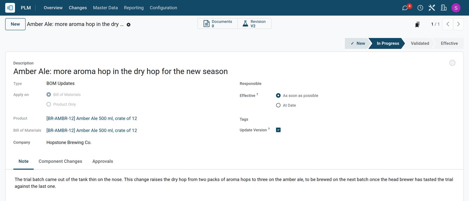Click the New record button
Viewport: 469px width, 201px height.
15,24
